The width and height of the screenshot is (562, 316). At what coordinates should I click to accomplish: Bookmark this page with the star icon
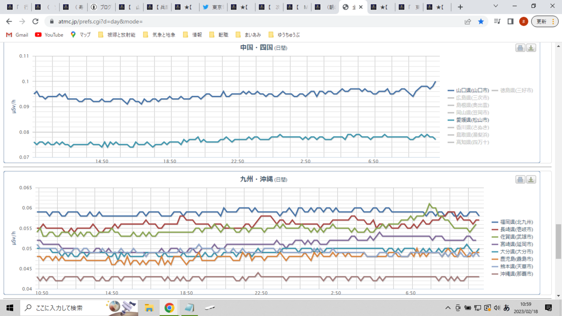(481, 22)
